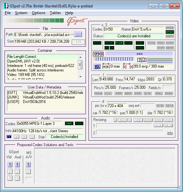The height and width of the screenshot is (195, 184).
Task: Click the DF indicator
Action: pos(112,48)
